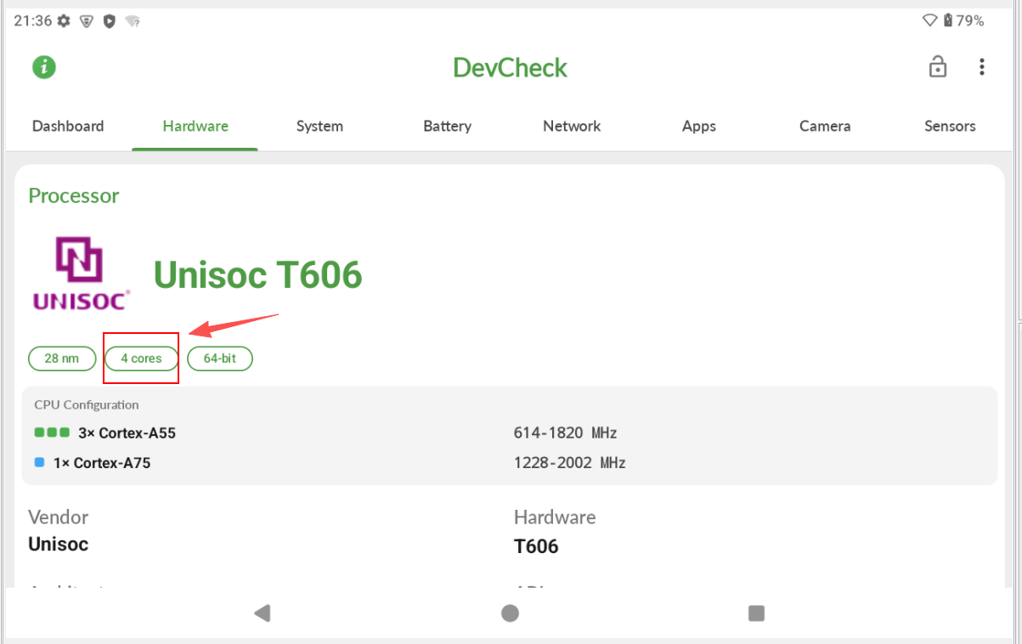Tap the 1228-2002 MHz frequency value

coord(570,463)
